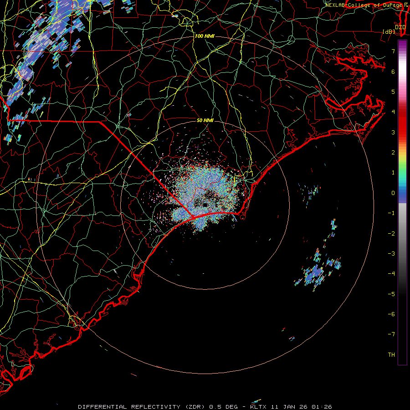Pick the white-pink band near 6 dB
The width and height of the screenshot is (410, 410).
(402, 71)
